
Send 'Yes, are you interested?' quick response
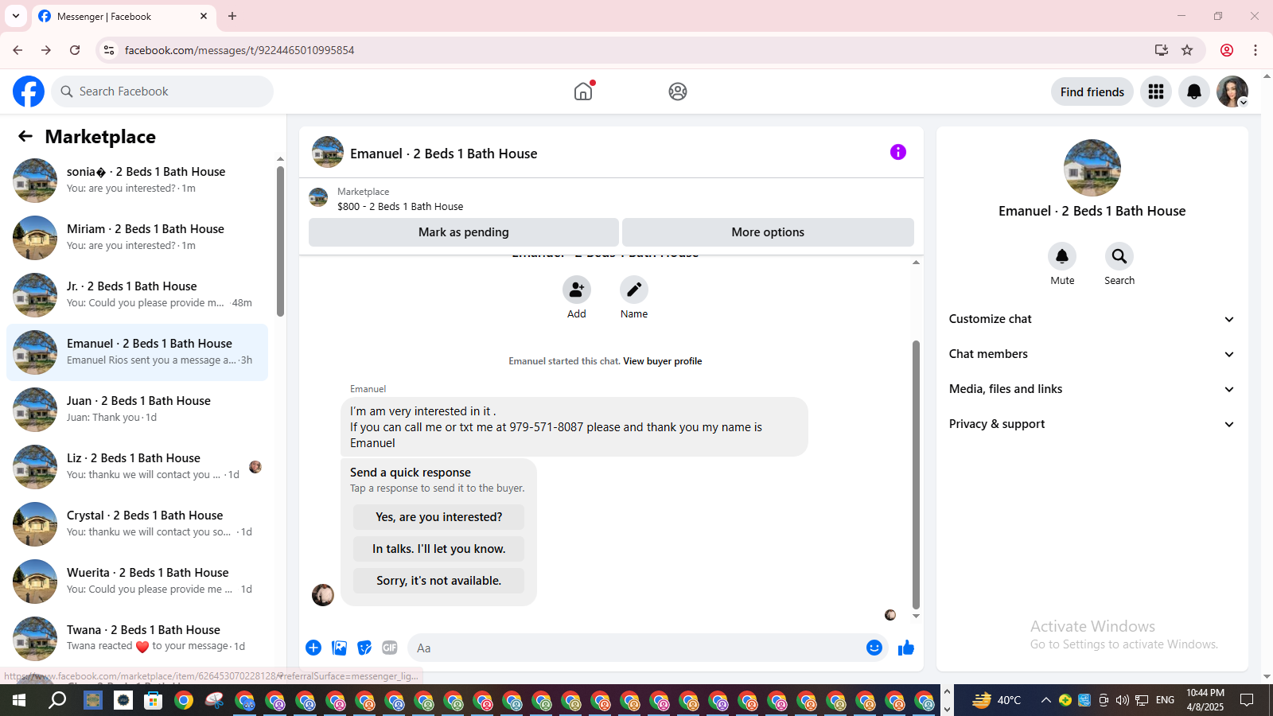tap(439, 517)
